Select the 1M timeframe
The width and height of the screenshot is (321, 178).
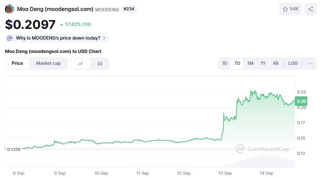(250, 63)
